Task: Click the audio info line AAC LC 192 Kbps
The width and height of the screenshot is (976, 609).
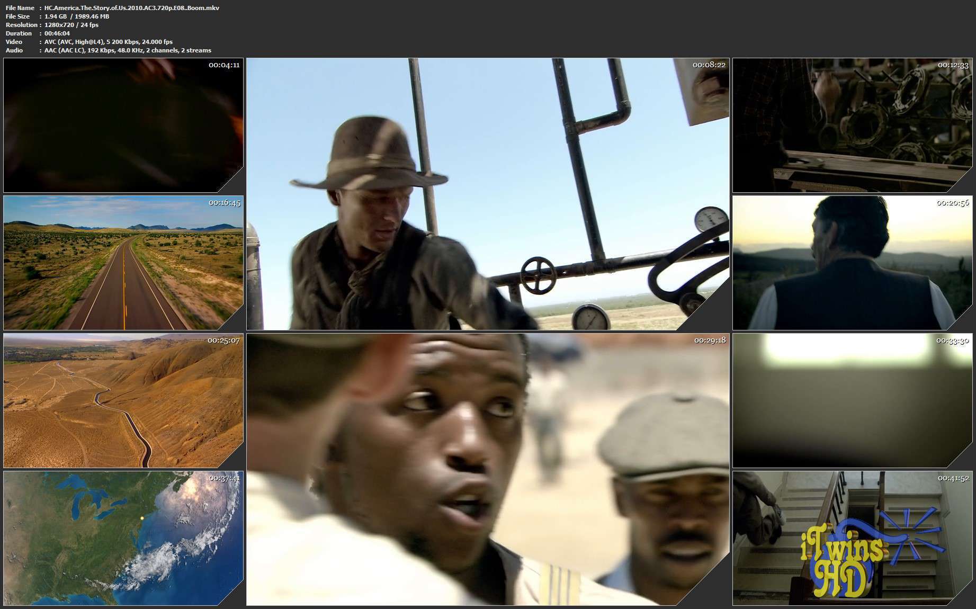Action: point(128,50)
